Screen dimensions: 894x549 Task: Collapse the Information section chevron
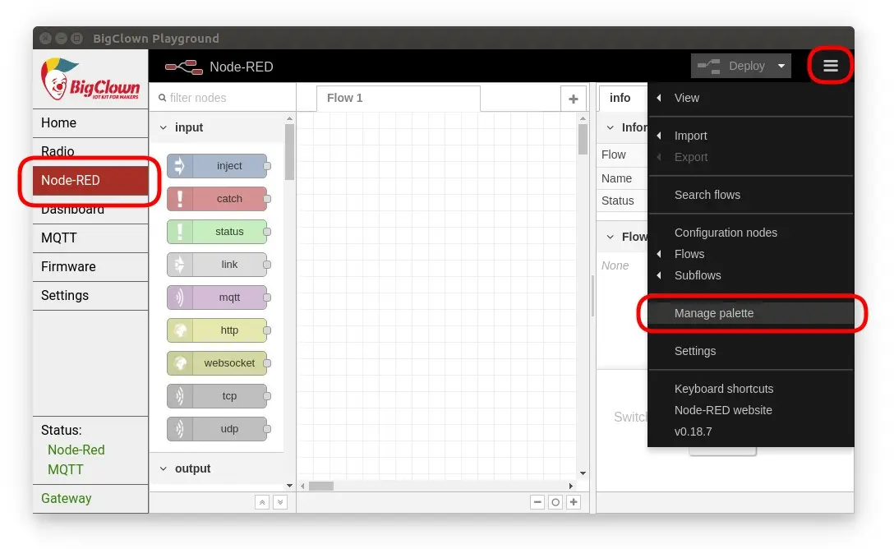point(610,127)
